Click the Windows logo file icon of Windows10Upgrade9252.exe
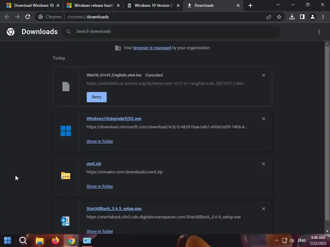The width and height of the screenshot is (330, 247). [x=66, y=131]
